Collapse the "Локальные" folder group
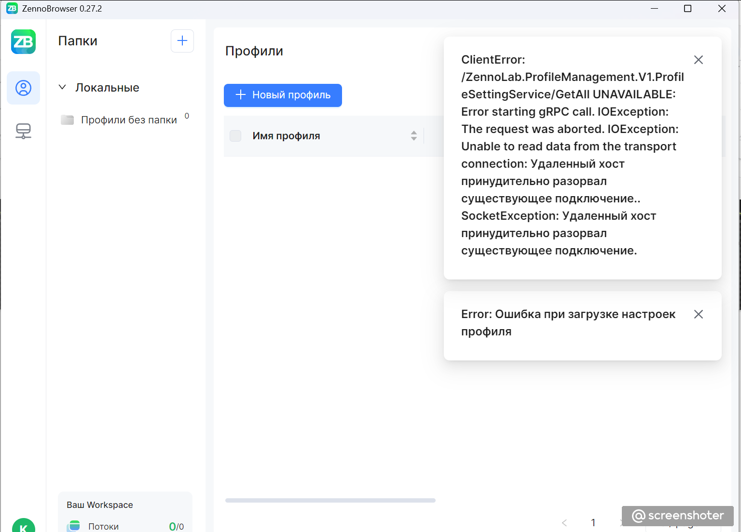The height and width of the screenshot is (532, 741). click(x=62, y=87)
